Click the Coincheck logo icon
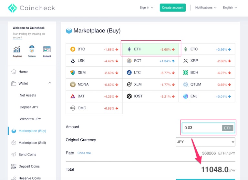This screenshot has width=248, height=180. tap(13, 8)
